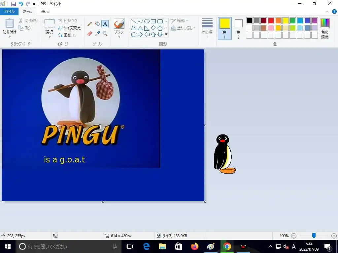Select the Eraser tool
The height and width of the screenshot is (253, 338).
click(89, 34)
